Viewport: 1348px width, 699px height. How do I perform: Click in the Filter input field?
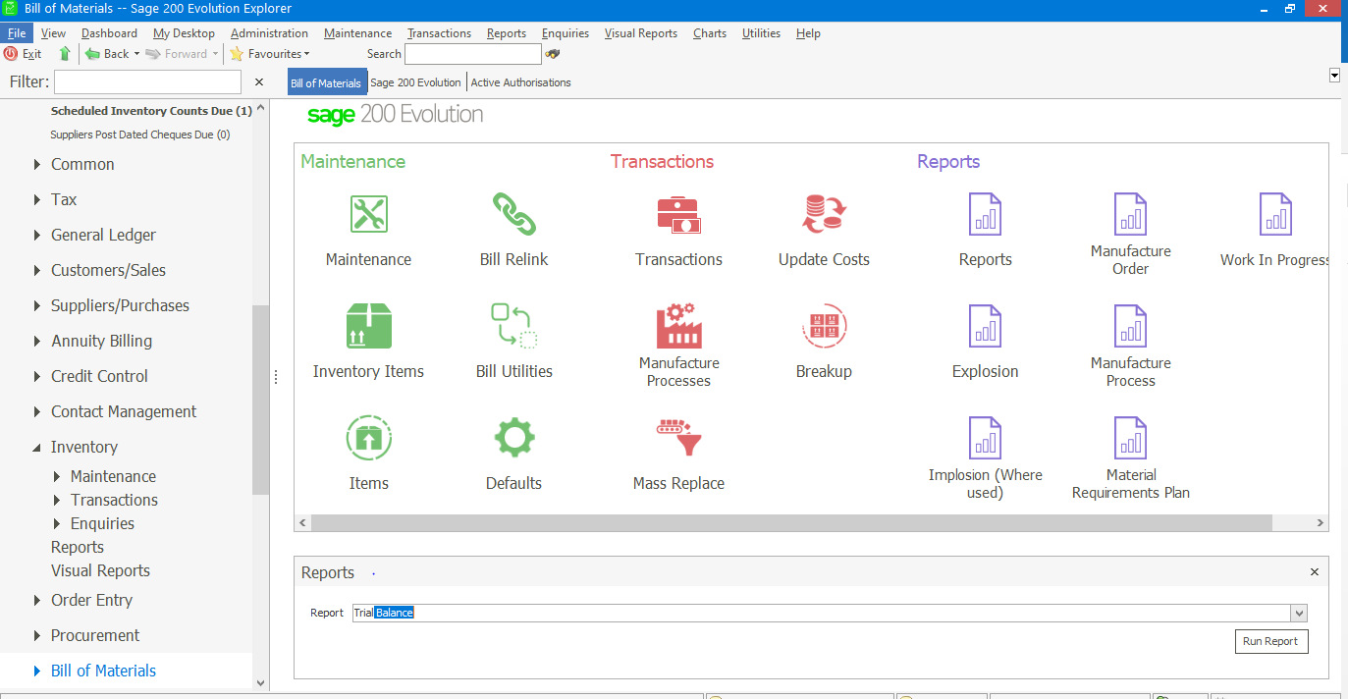point(147,82)
